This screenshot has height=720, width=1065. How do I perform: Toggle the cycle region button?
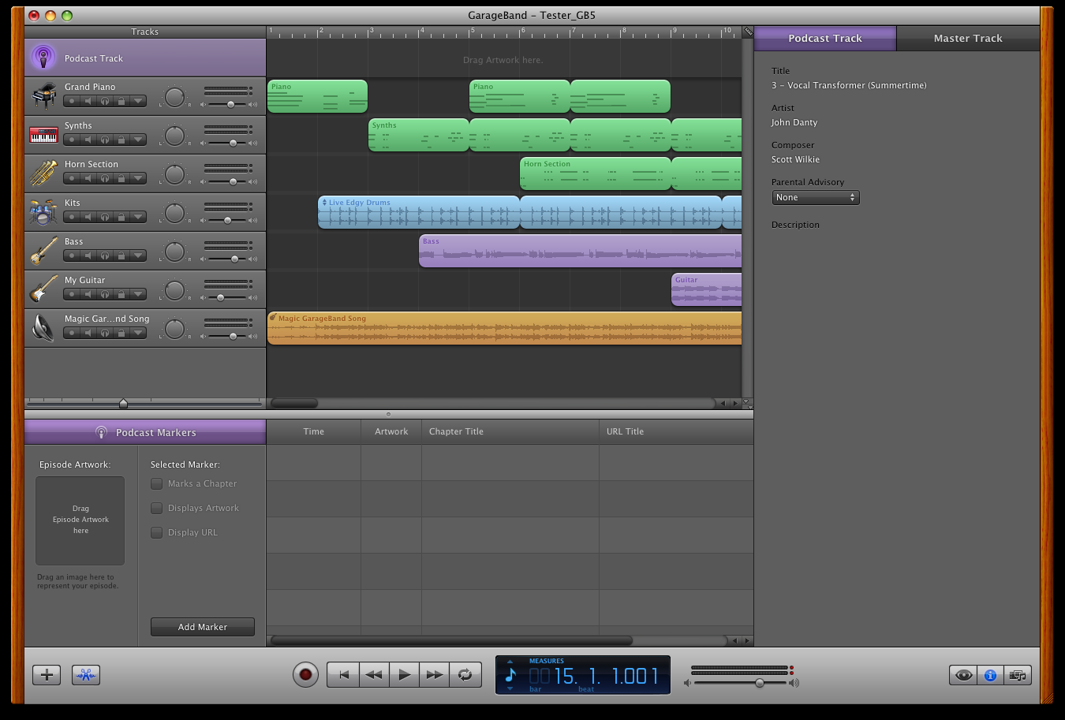[x=465, y=674]
